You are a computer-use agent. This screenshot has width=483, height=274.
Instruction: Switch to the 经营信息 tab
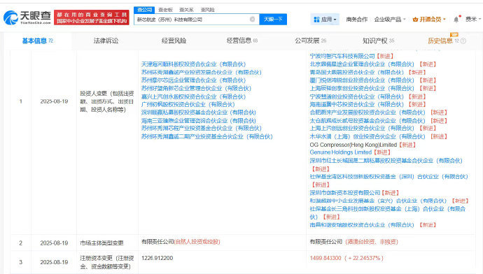pyautogui.click(x=241, y=41)
